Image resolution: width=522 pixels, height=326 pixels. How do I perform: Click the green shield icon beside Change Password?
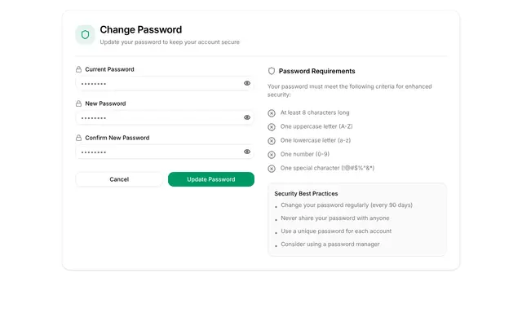85,34
